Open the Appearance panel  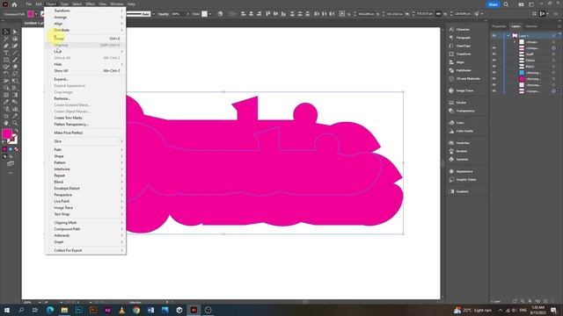tap(461, 172)
